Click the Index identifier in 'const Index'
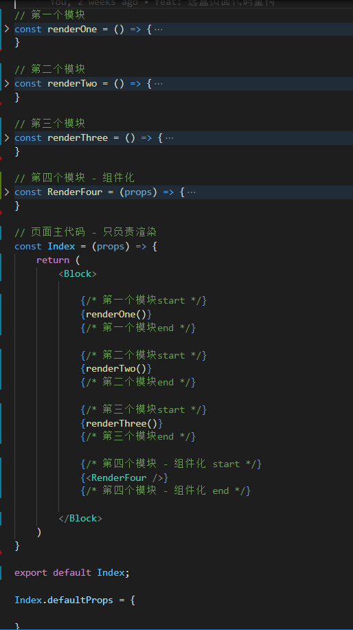The width and height of the screenshot is (353, 630). 61,246
